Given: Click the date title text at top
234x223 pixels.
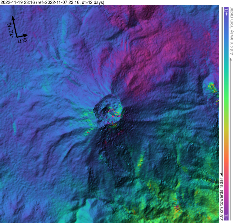Looking at the screenshot, I should pyautogui.click(x=52, y=2).
